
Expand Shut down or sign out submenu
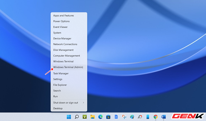click(69, 103)
